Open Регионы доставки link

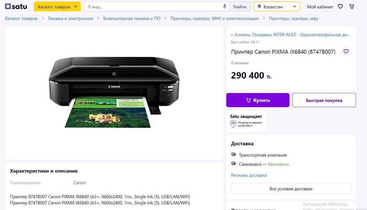point(249,175)
